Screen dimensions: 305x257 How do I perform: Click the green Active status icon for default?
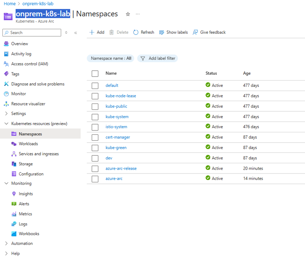[208, 85]
